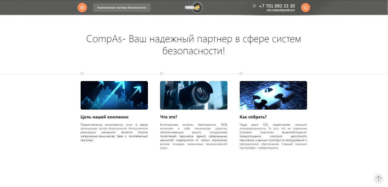Viewport: 388px width, 187px height.
Task: Click the paragraph starting Чаще всего КСБ
Action: tap(273, 136)
